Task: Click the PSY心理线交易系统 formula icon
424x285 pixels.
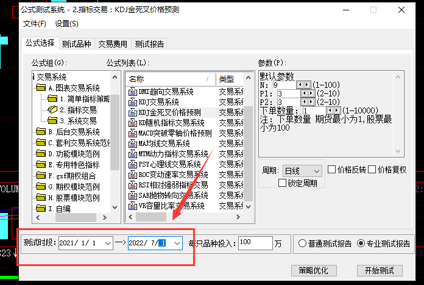Action: pyautogui.click(x=133, y=164)
